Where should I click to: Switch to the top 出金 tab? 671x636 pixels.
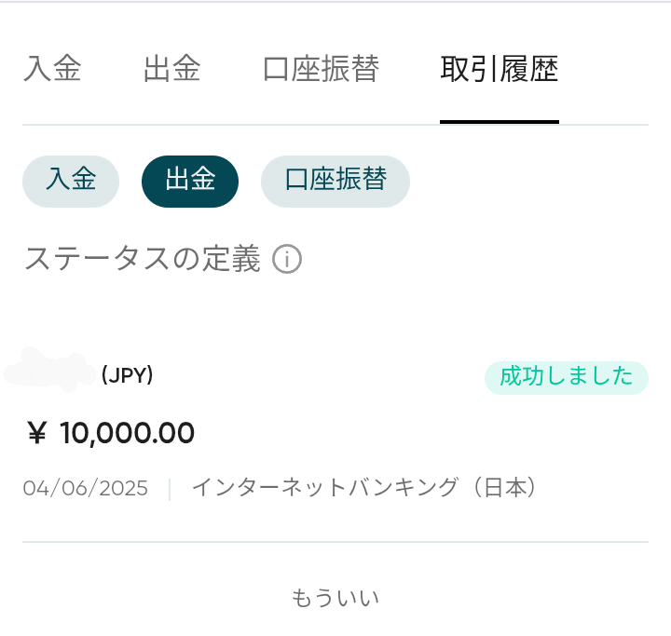coord(172,68)
